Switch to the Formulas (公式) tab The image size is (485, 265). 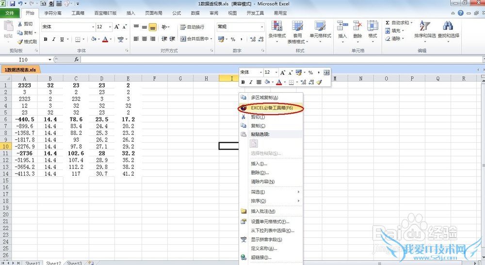177,13
